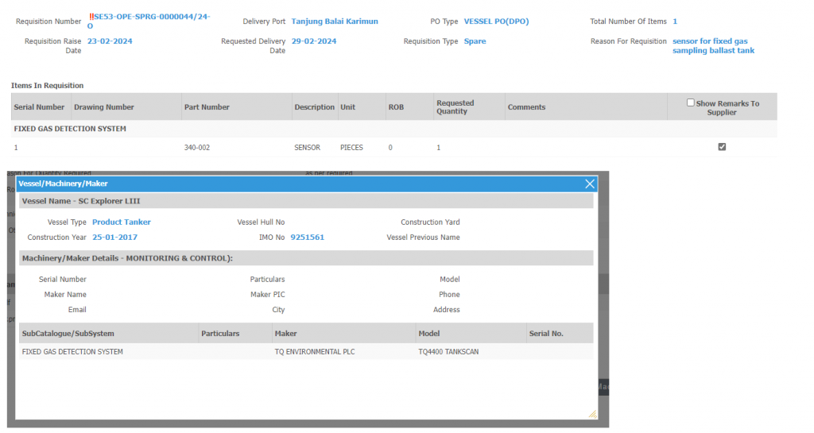Select the FIXED GAS DETECTION SYSTEM group row

70,129
